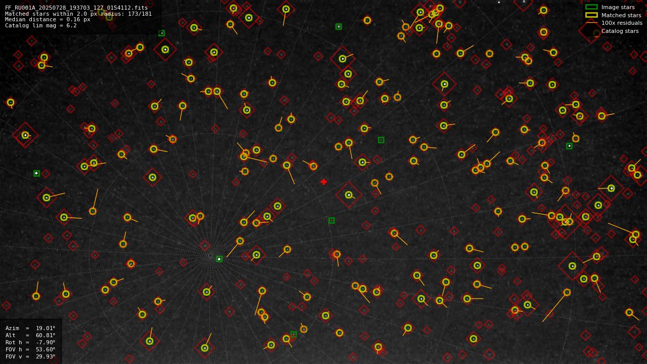The height and width of the screenshot is (364, 647).
Task: Click the orange 100x residuals legend line
Action: tap(591, 23)
